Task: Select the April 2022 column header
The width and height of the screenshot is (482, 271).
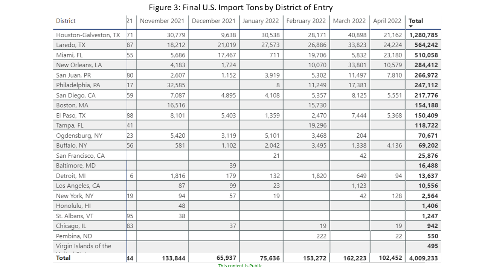Action: 387,21
